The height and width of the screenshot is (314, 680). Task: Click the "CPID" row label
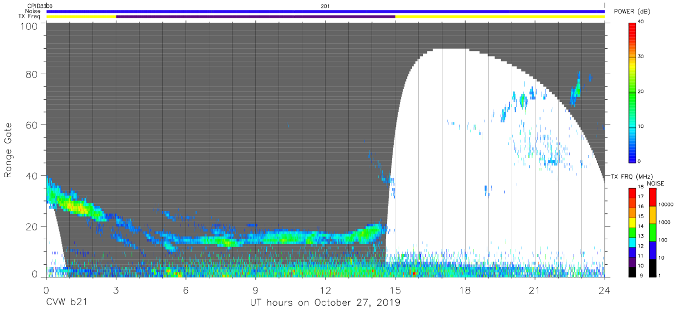[34, 6]
